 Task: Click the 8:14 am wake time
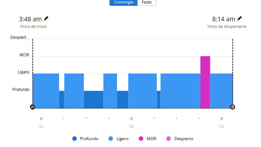[x=223, y=19]
